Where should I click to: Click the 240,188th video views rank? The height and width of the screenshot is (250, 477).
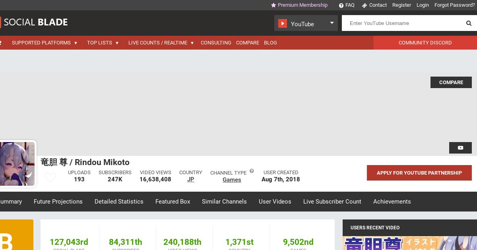pos(182,242)
